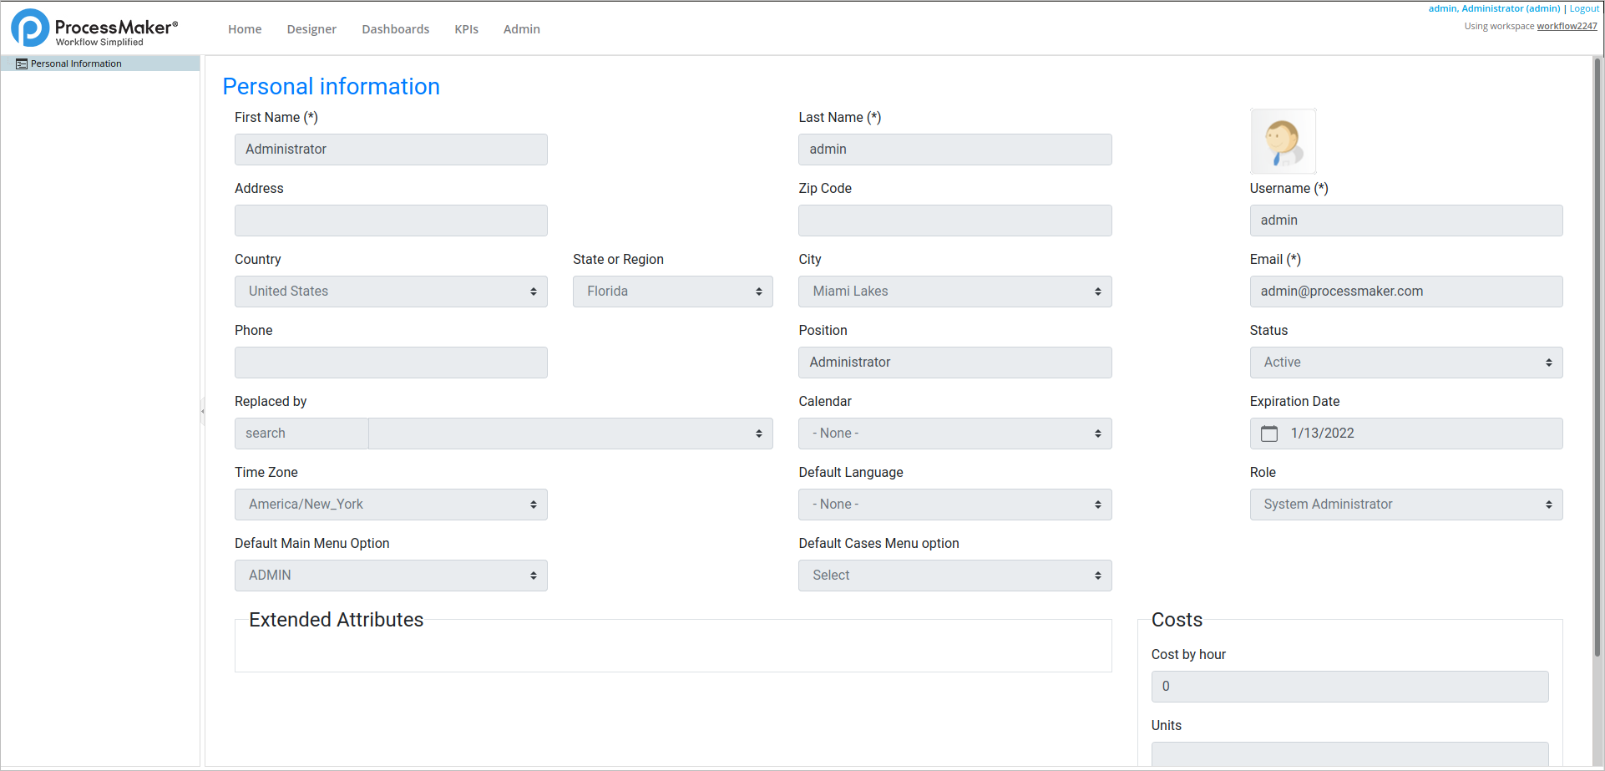Screen dimensions: 1605x771
Task: Click the ProcessMaker logo icon
Action: point(30,28)
